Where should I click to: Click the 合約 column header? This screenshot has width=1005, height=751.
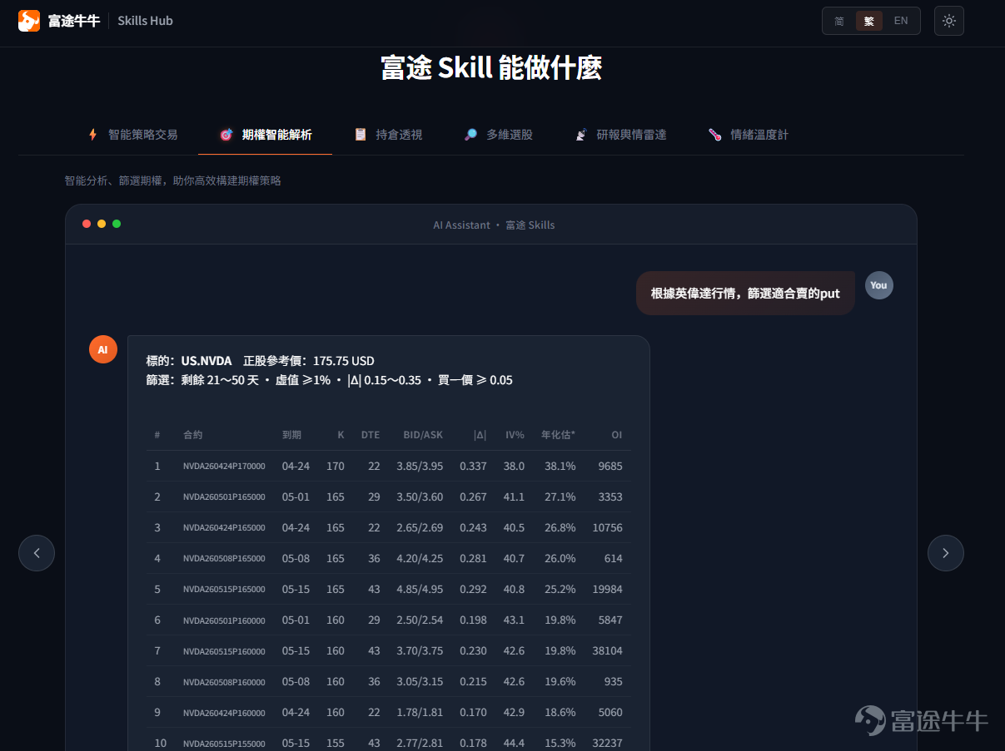pos(193,435)
